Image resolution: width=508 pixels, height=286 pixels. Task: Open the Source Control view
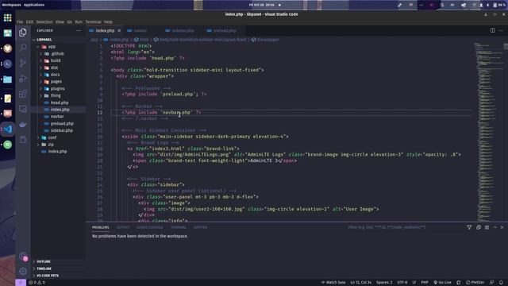(x=23, y=63)
